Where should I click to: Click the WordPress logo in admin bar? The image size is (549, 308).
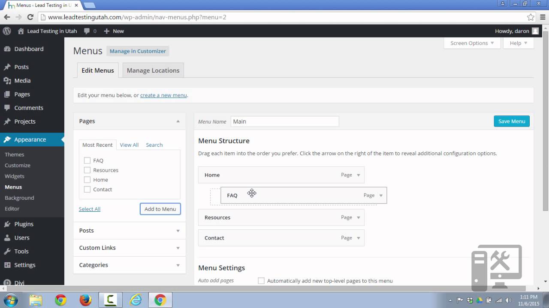tap(7, 31)
